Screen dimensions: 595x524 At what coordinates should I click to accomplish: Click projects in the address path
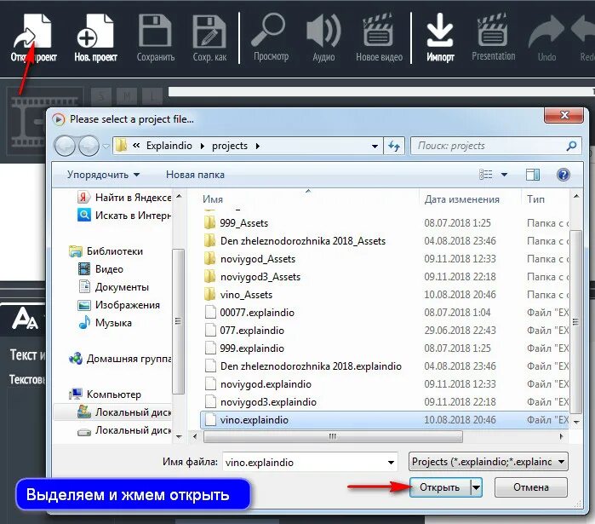(x=230, y=146)
